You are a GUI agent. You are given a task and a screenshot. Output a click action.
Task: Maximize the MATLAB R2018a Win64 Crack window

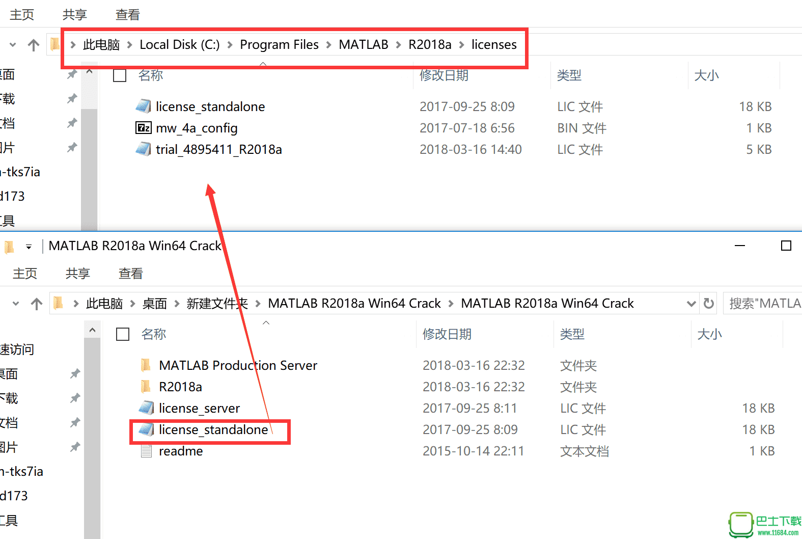[786, 246]
